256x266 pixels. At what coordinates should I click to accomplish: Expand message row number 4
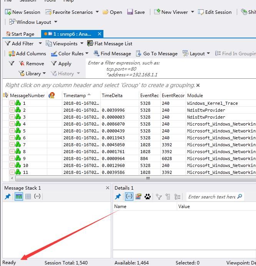click(x=12, y=124)
